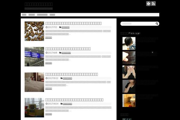Viewport: 180px width, 120px height.
Task: Click read-more link under the 2017/6/8 post
Action: click(49, 63)
